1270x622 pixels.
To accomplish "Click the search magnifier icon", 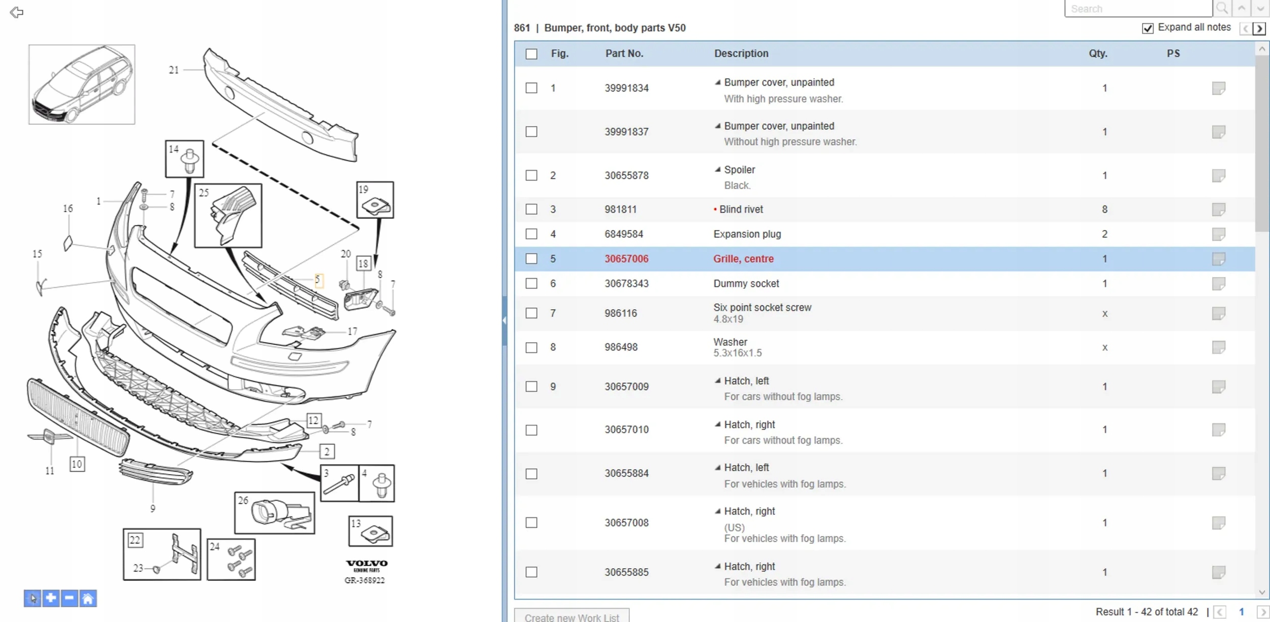I will 1222,9.
